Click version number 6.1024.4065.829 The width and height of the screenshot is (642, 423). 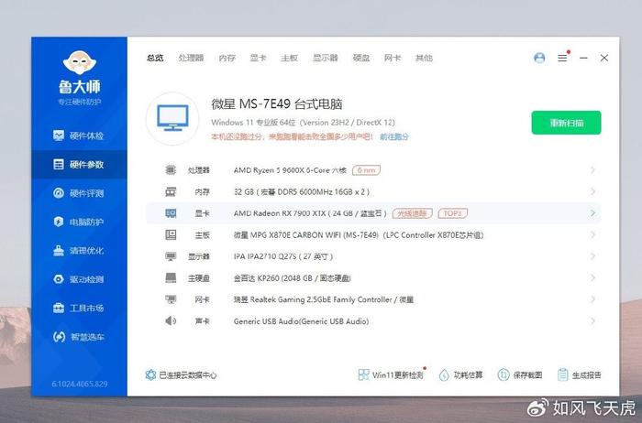coord(80,384)
